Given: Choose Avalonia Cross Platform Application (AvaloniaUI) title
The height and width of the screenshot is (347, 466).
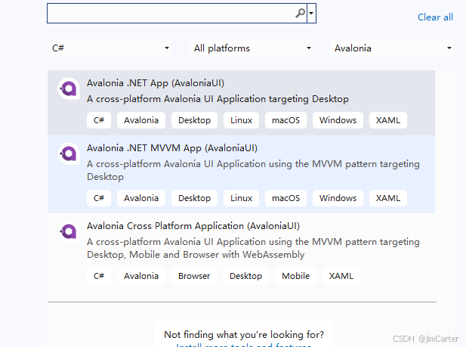Looking at the screenshot, I should tap(193, 226).
